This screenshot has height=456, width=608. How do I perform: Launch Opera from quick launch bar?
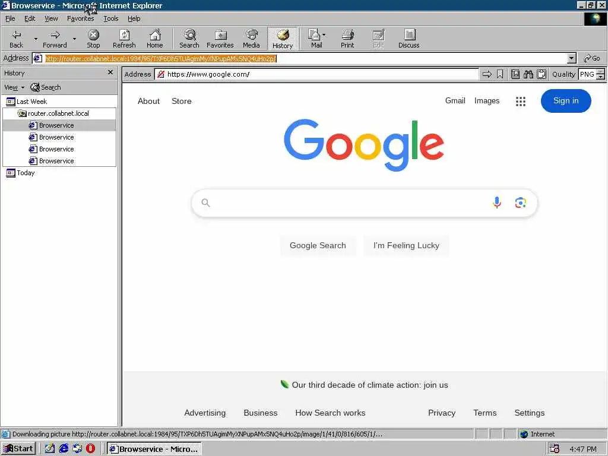click(x=90, y=449)
